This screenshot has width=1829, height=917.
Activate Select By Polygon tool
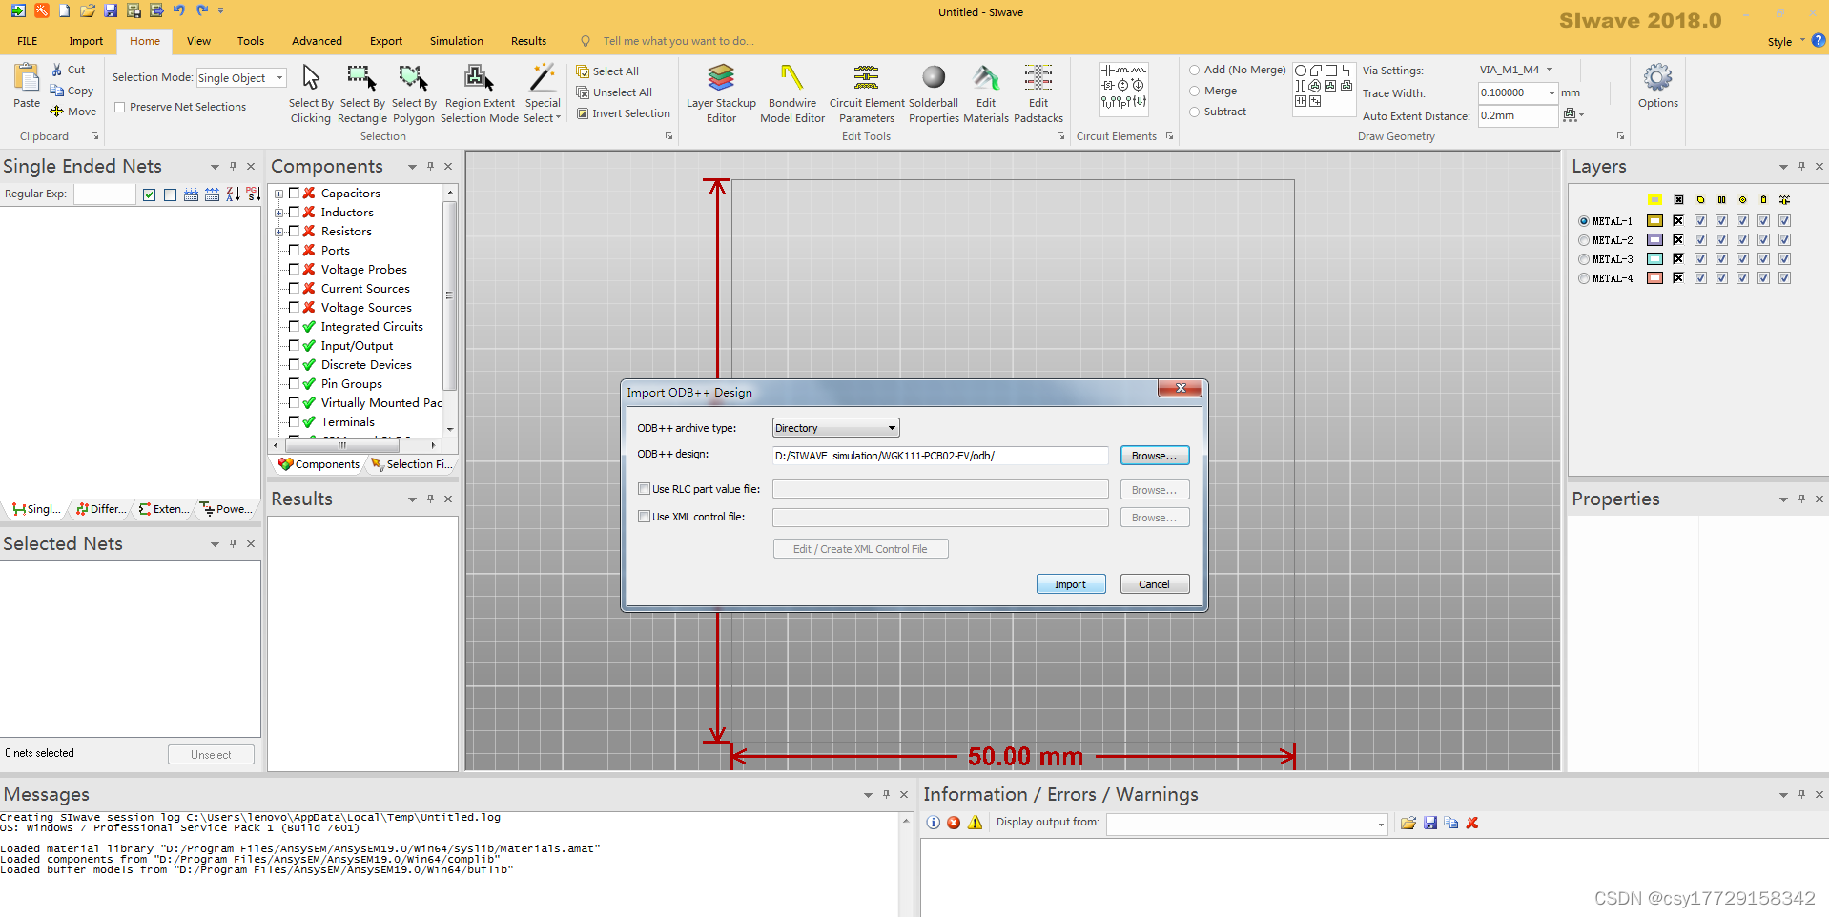click(x=414, y=93)
